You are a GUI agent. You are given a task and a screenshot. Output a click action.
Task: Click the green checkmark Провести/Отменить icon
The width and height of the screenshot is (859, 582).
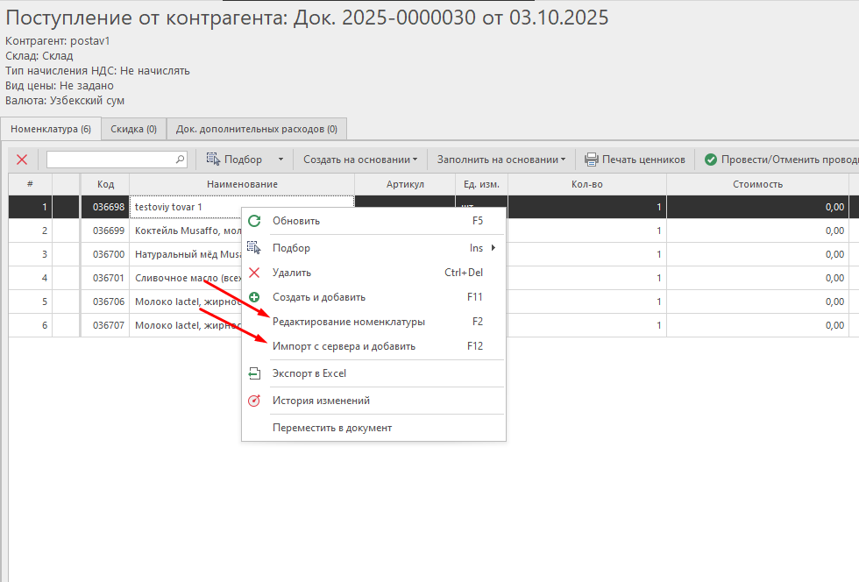pos(711,160)
